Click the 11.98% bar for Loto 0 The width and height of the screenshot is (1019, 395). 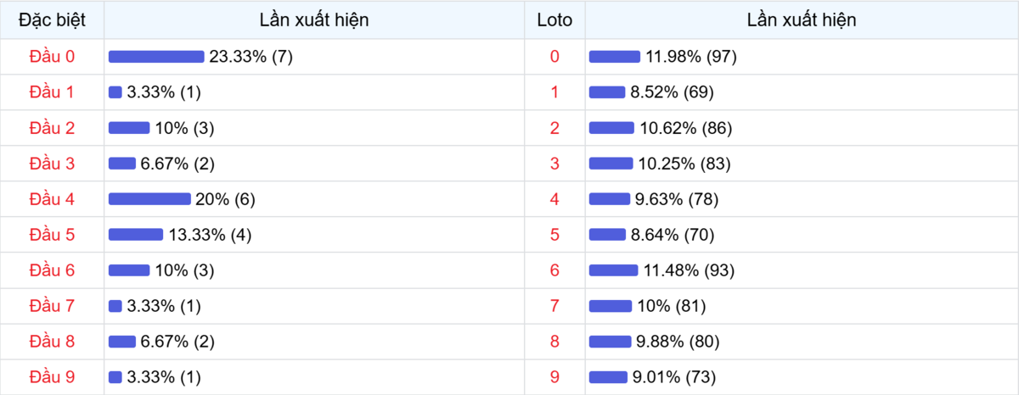[614, 57]
